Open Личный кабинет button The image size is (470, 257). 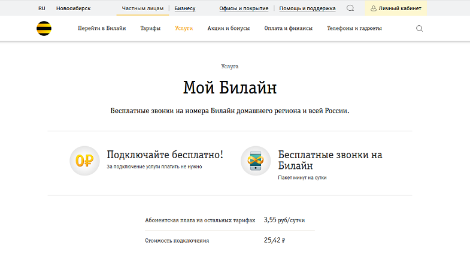click(x=396, y=8)
